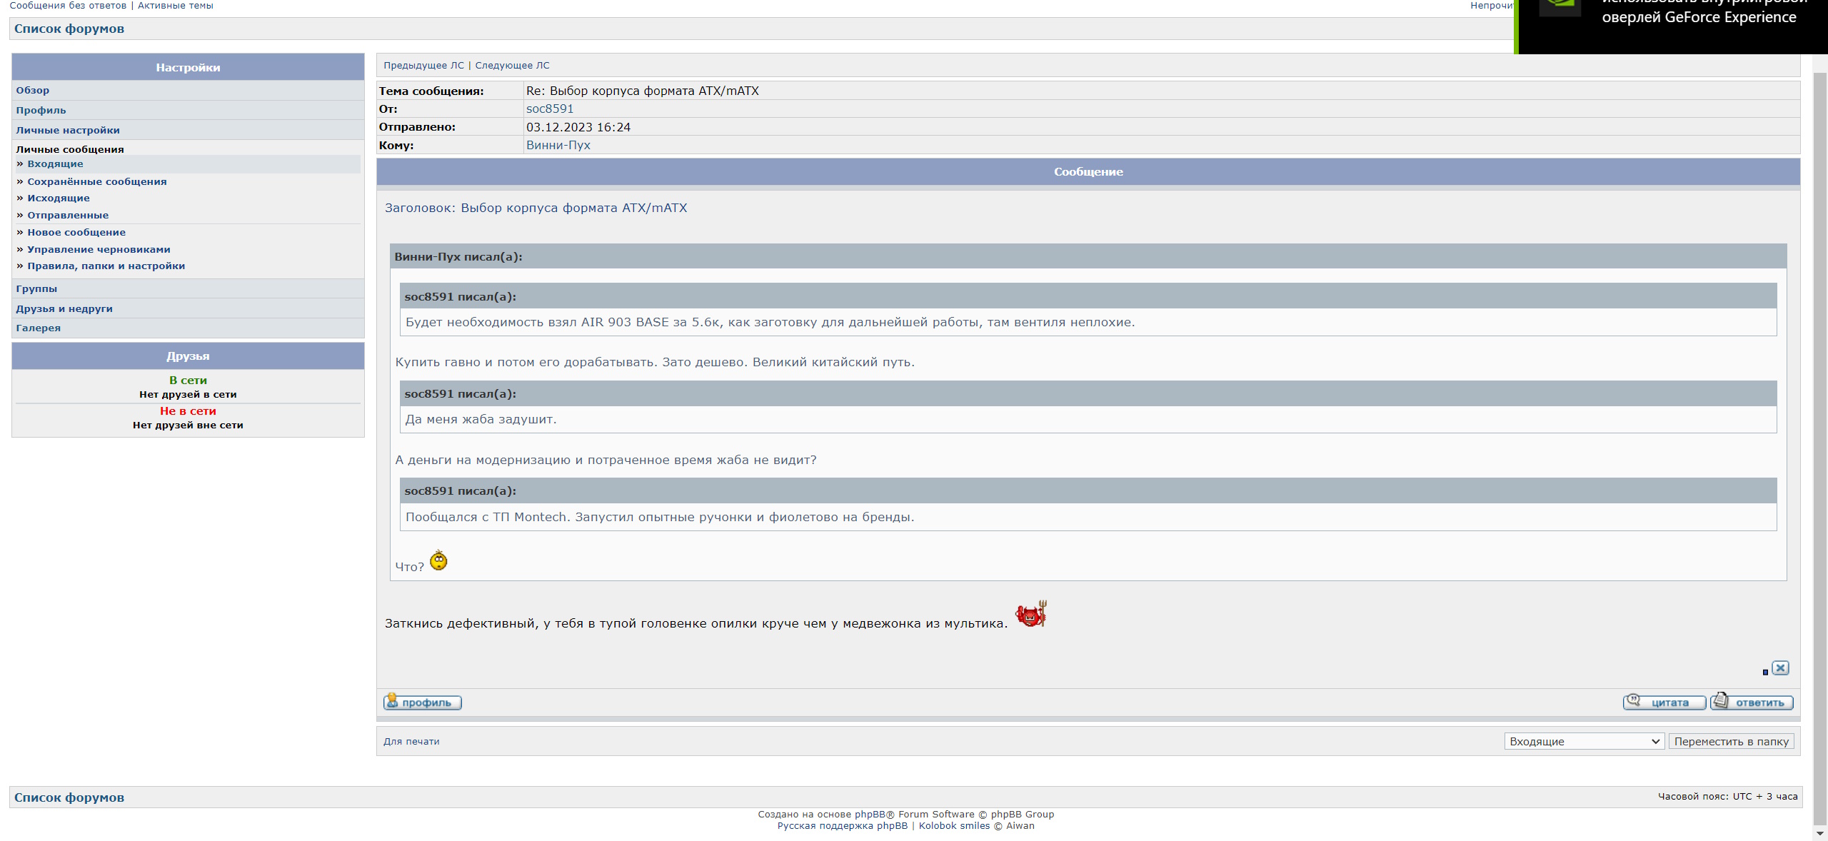Click the delete message X icon

[x=1780, y=668]
